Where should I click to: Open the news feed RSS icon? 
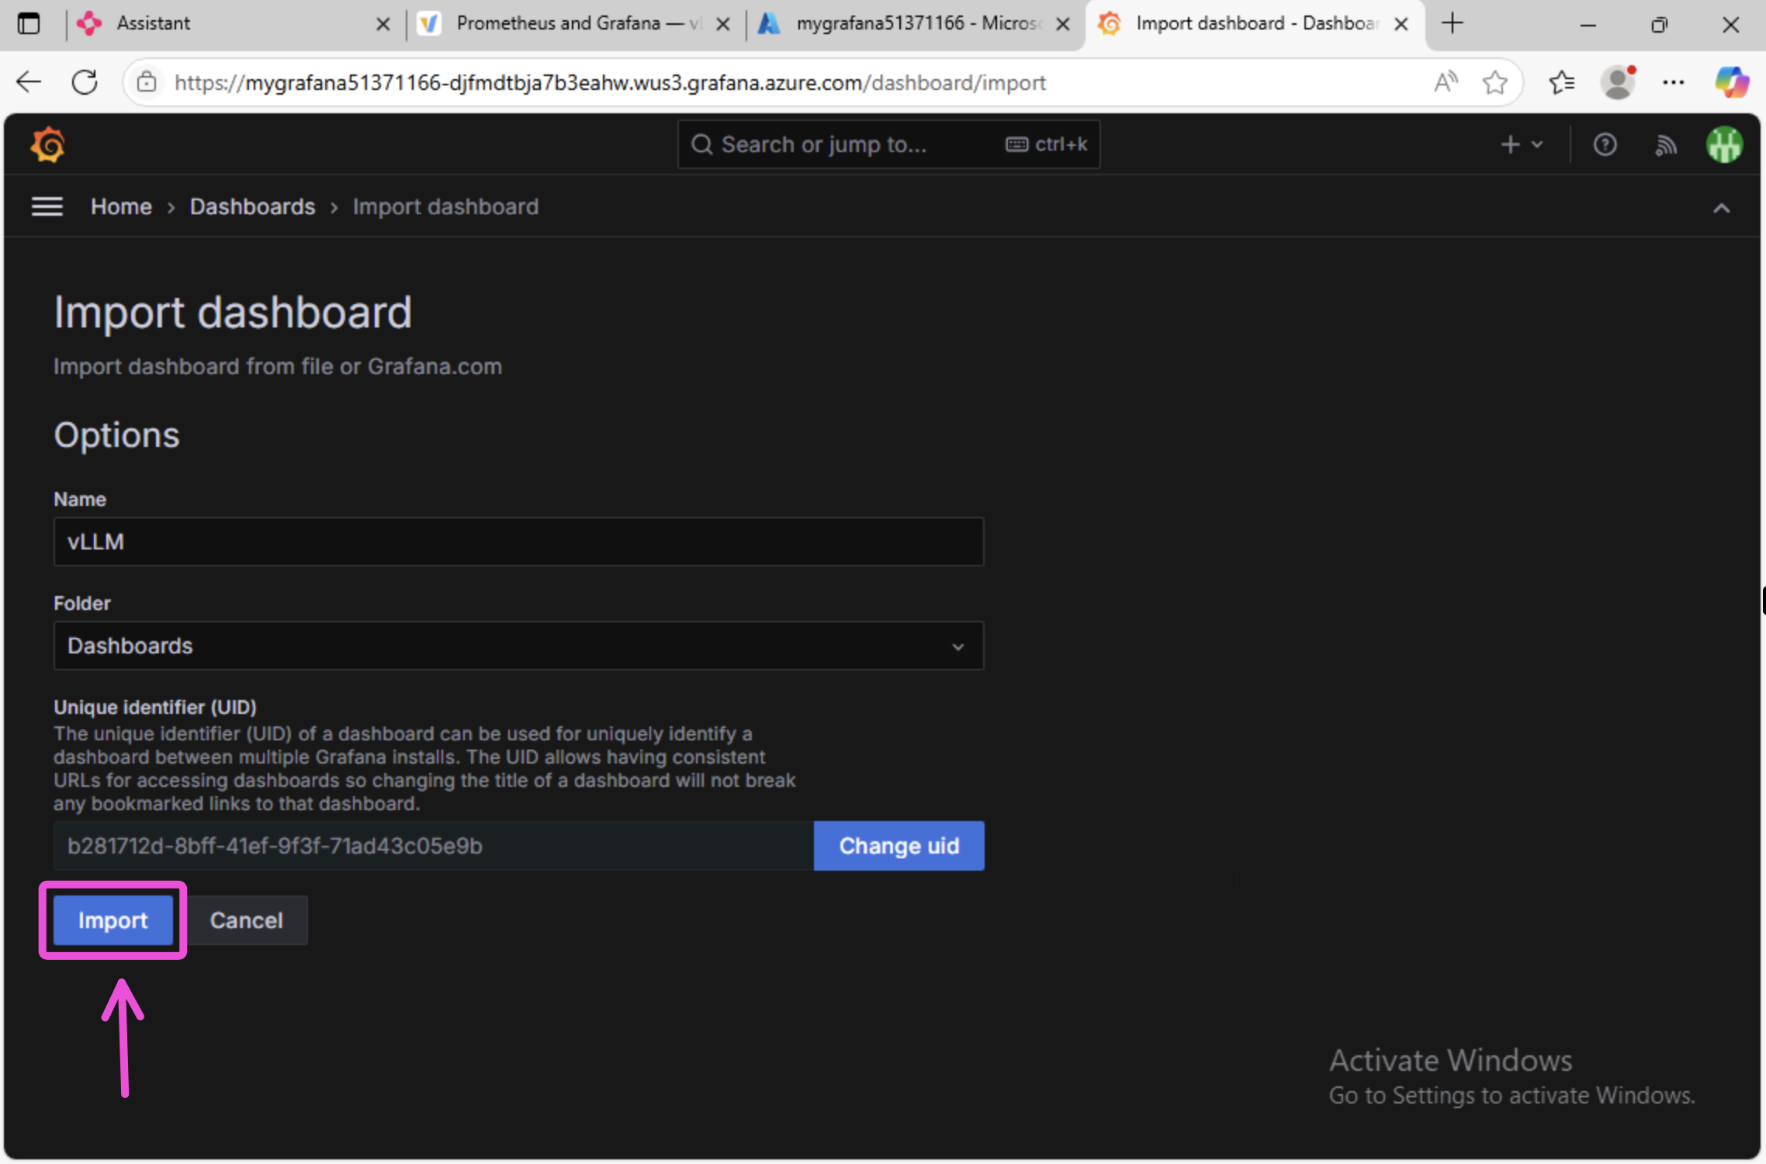tap(1665, 144)
